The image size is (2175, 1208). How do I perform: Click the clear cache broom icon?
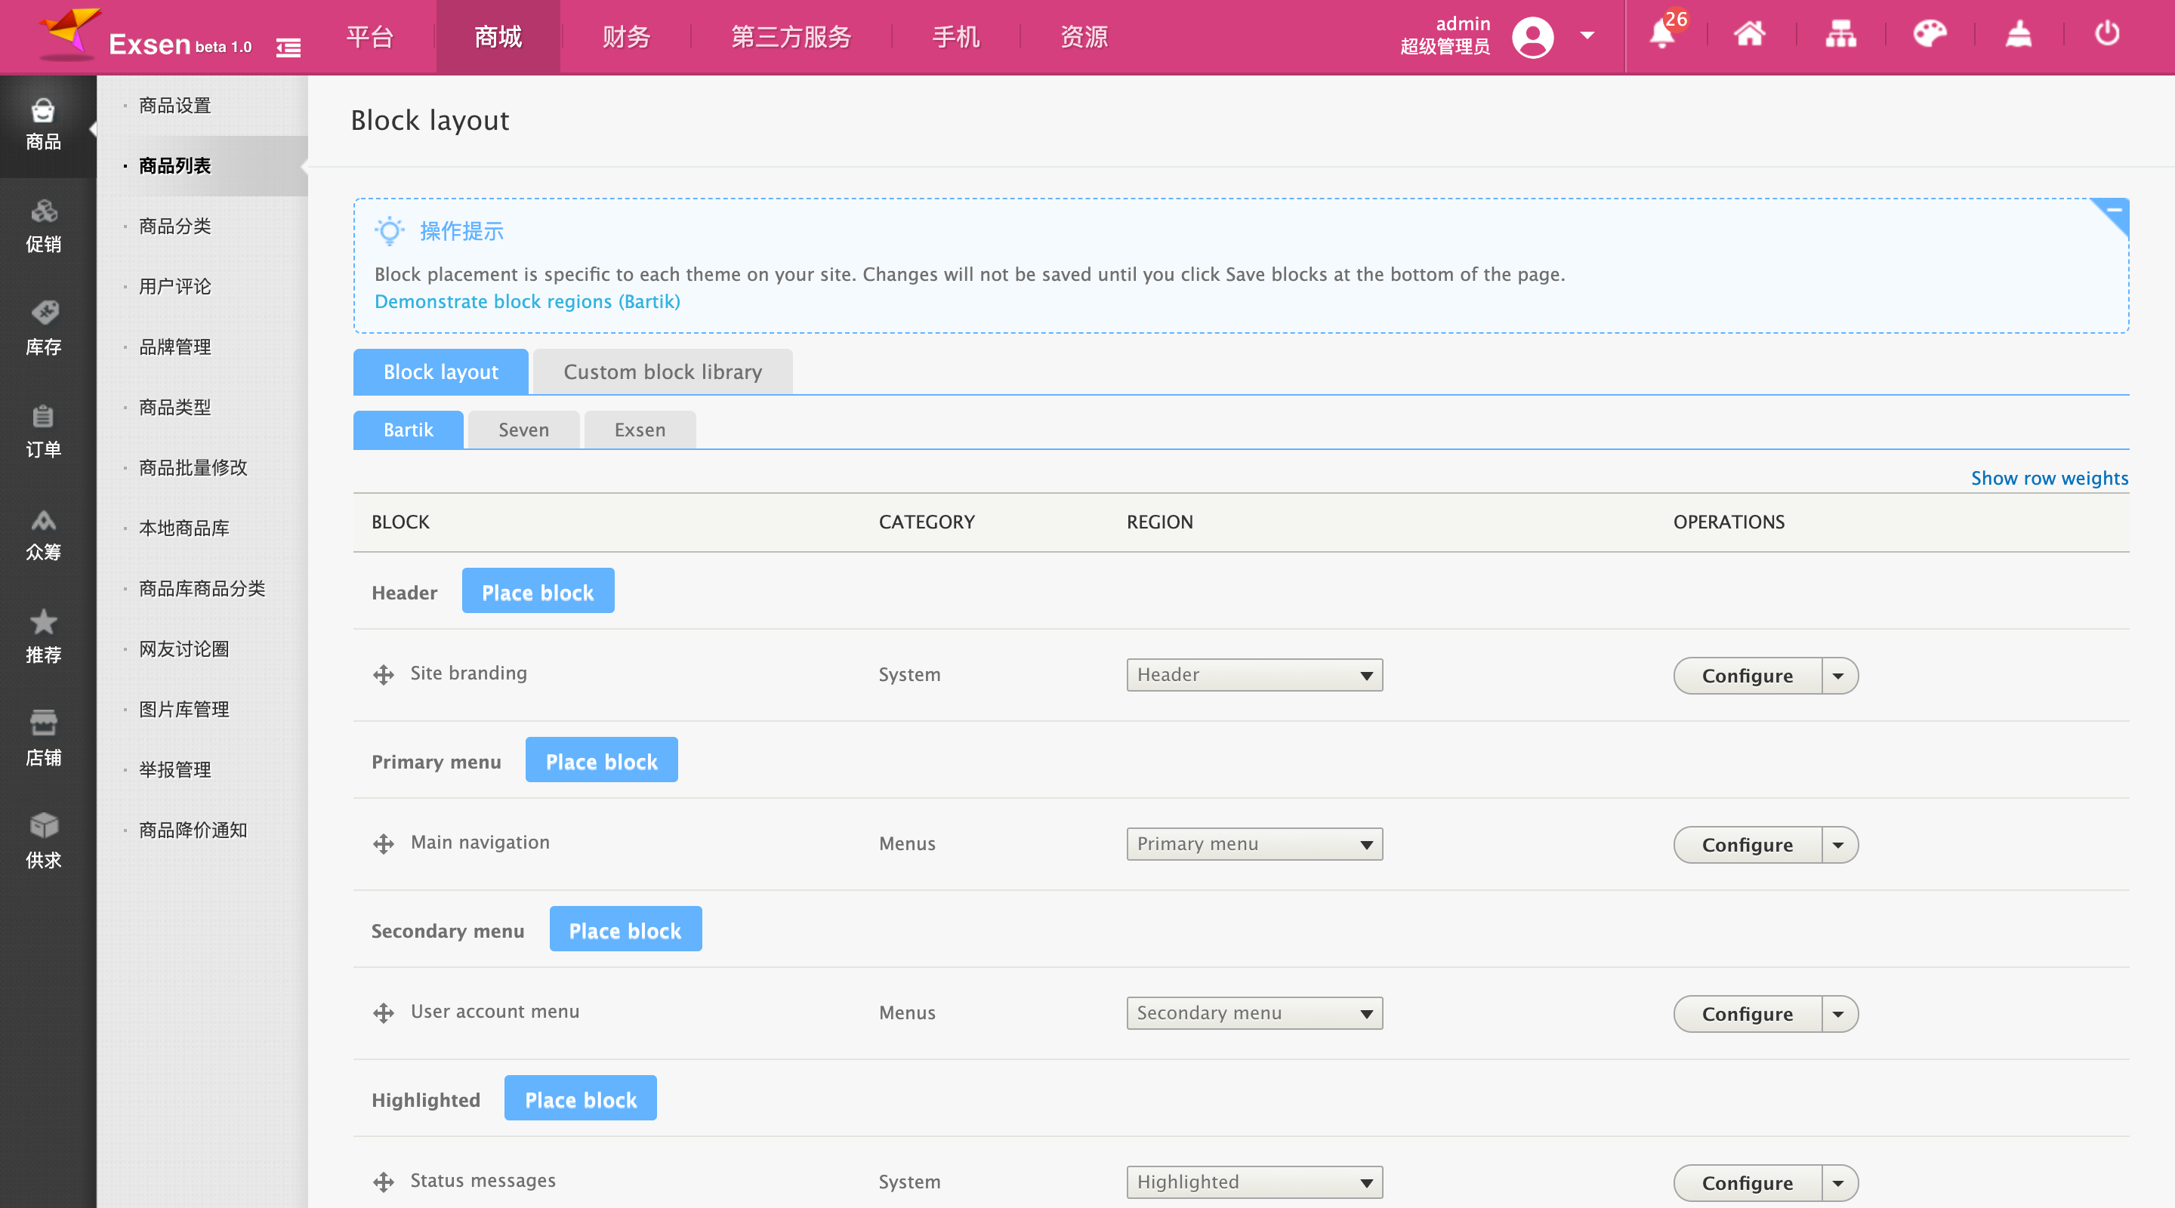(2018, 34)
